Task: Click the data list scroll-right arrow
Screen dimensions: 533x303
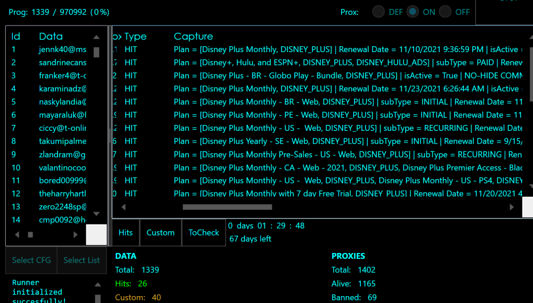Action: 76,234
